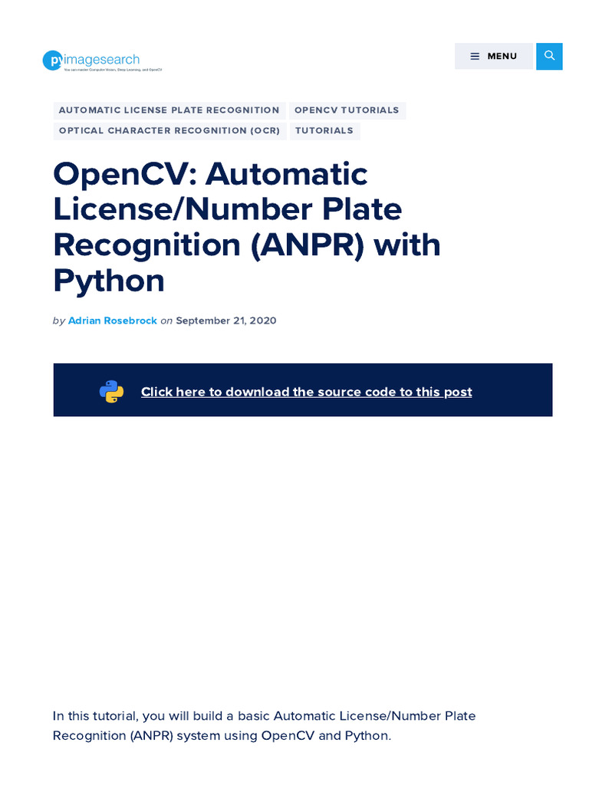Click here to download the source code link
Image resolution: width=589 pixels, height=785 pixels.
(307, 392)
